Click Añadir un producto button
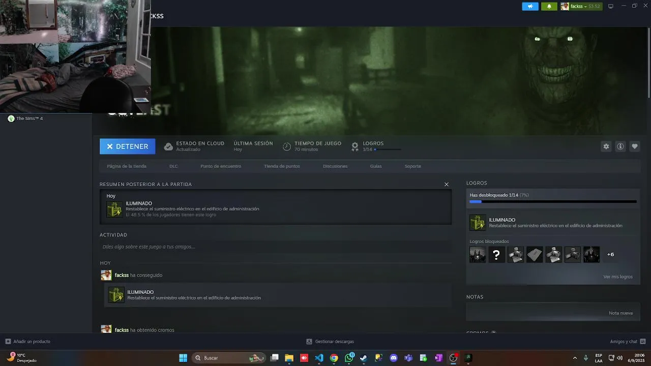Screen dimensions: 651x366 point(28,342)
